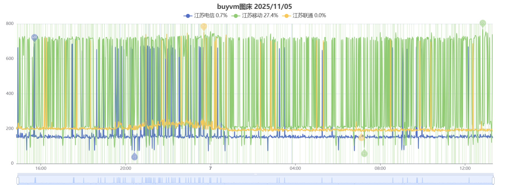This screenshot has height=185, width=509.
Task: Click the green 91 min marker pin
Action: tap(364, 153)
